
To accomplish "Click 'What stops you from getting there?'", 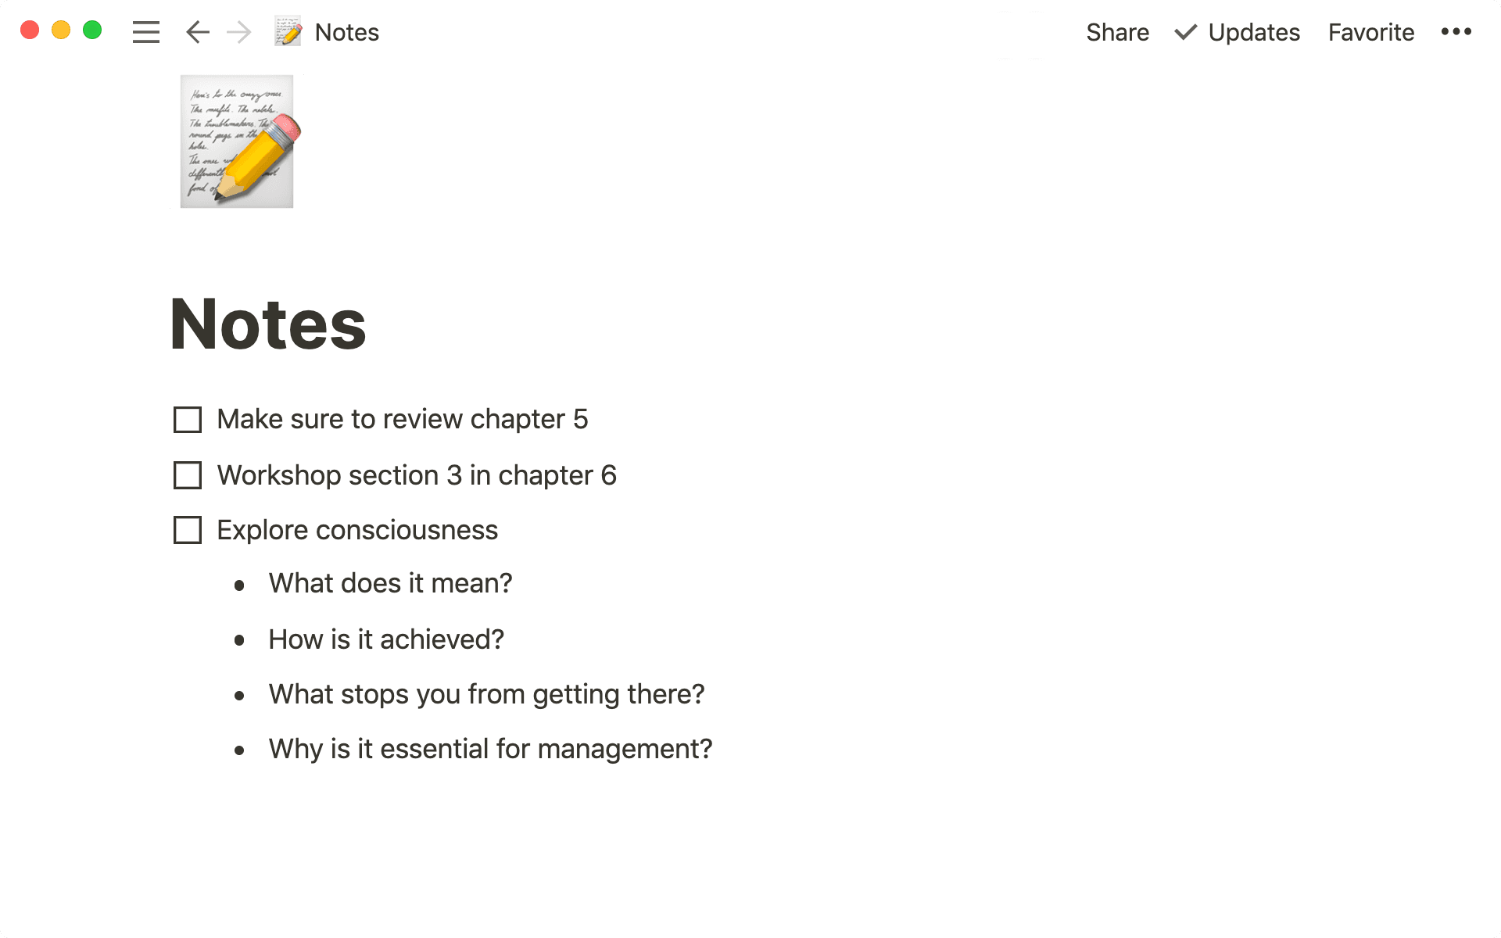I will pyautogui.click(x=486, y=694).
